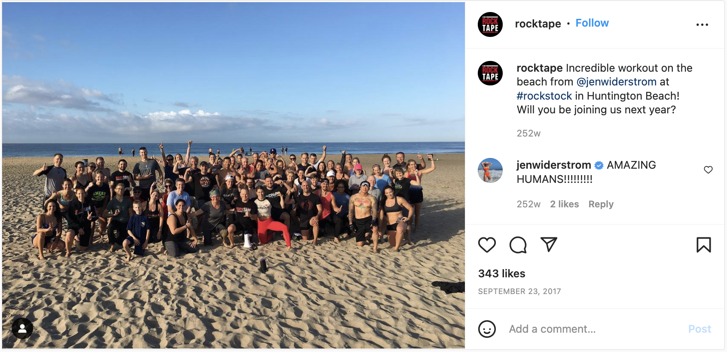The image size is (727, 352).
Task: Open rocktape profile picture in header
Action: [490, 24]
